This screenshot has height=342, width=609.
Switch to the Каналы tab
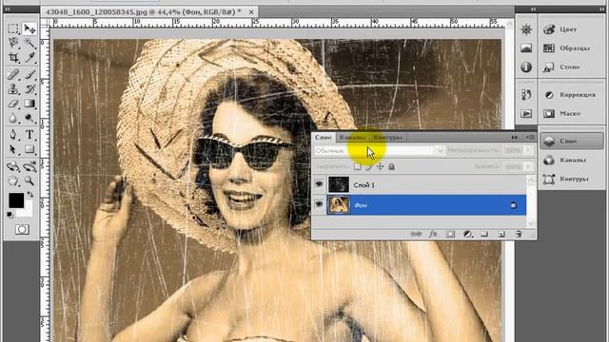coord(352,137)
